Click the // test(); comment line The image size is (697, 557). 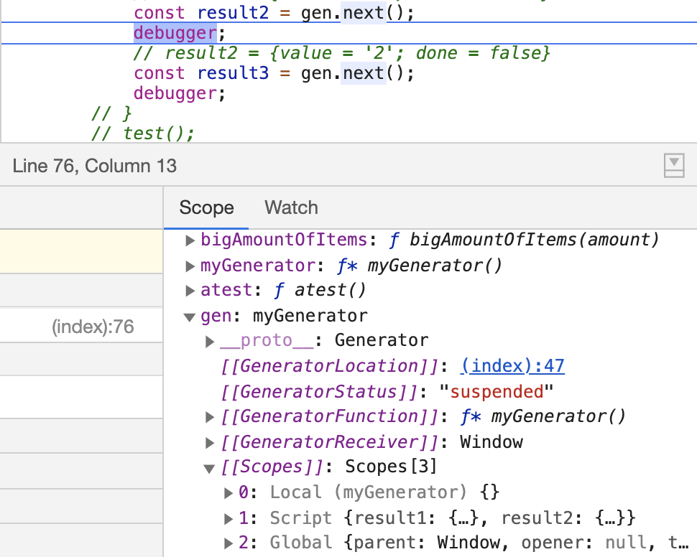(x=143, y=134)
